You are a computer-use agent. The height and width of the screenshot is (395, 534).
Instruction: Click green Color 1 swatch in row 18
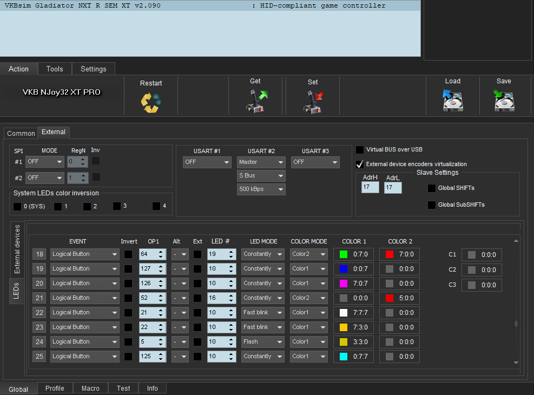tap(343, 254)
